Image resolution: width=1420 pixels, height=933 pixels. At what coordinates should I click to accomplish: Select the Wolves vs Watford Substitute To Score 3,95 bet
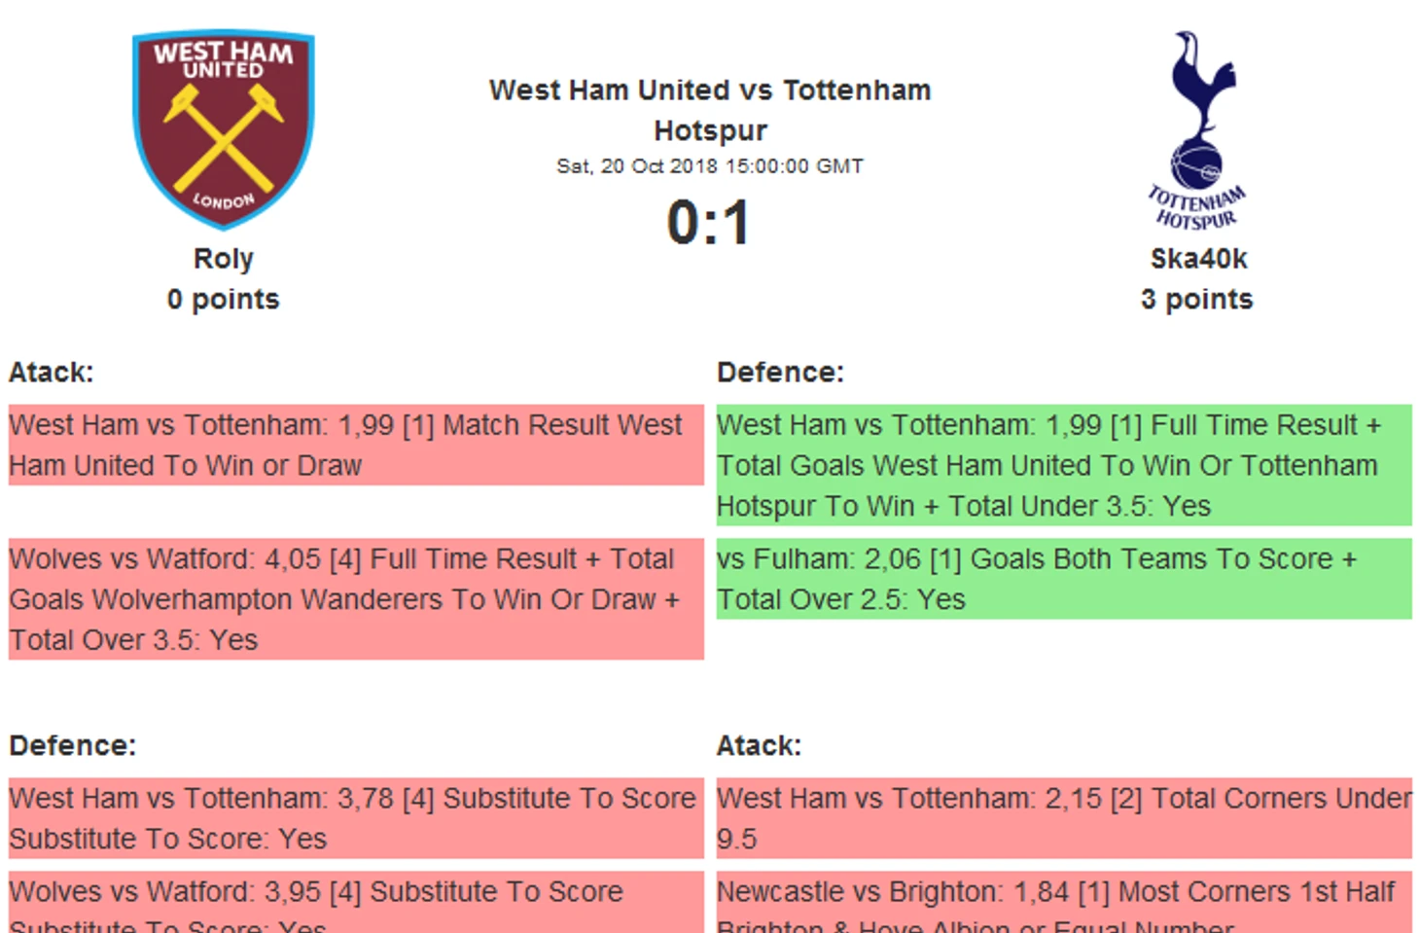[356, 902]
